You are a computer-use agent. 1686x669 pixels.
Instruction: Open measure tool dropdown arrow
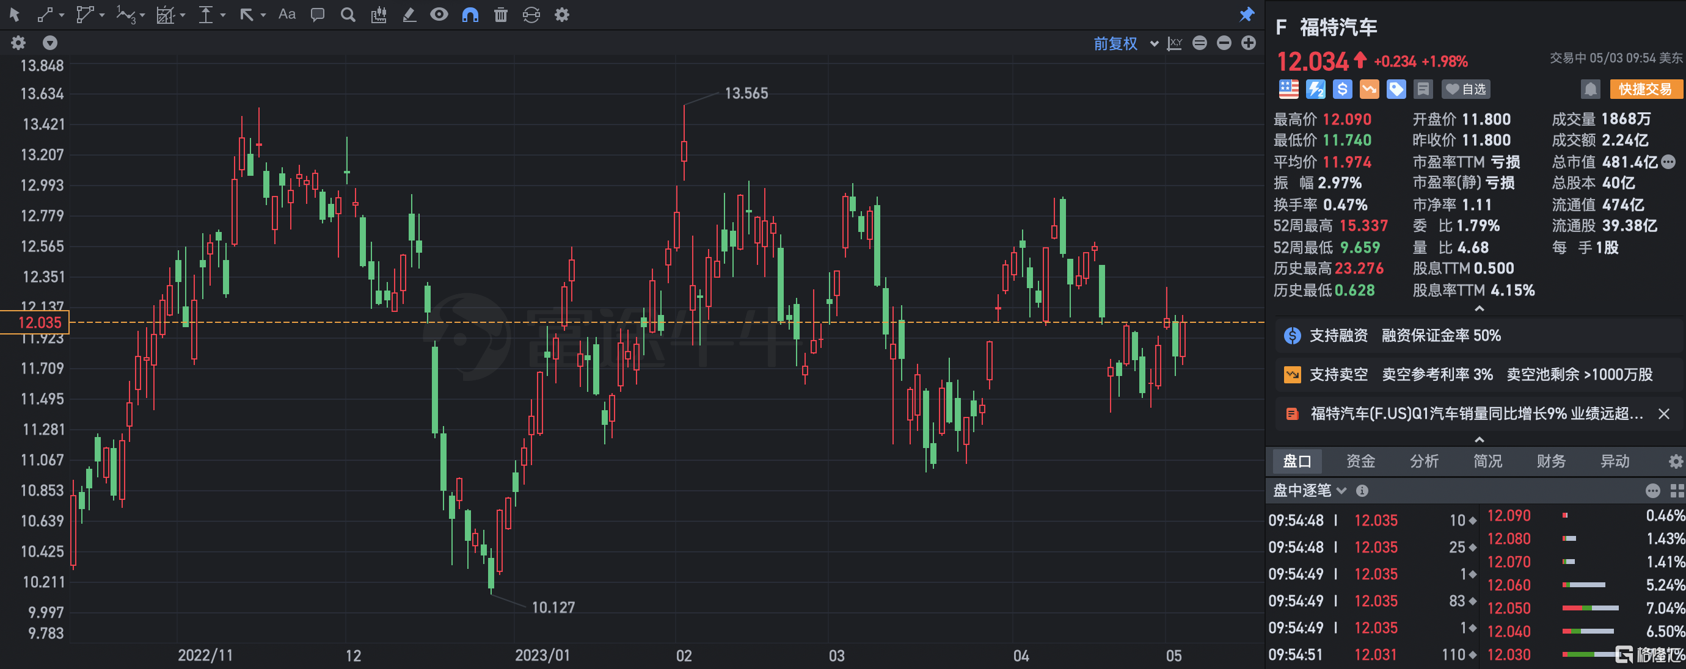coord(183,15)
